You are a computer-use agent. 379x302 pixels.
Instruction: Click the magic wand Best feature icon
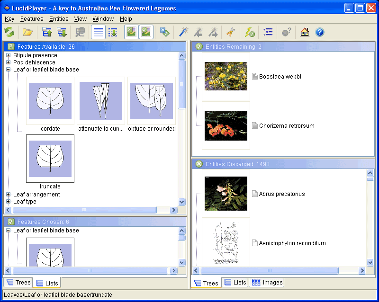[183, 32]
